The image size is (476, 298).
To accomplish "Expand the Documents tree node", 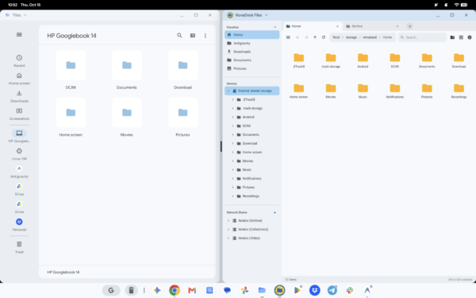I will tap(232, 135).
